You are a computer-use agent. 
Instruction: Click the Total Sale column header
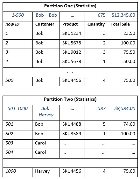[x=120, y=24]
